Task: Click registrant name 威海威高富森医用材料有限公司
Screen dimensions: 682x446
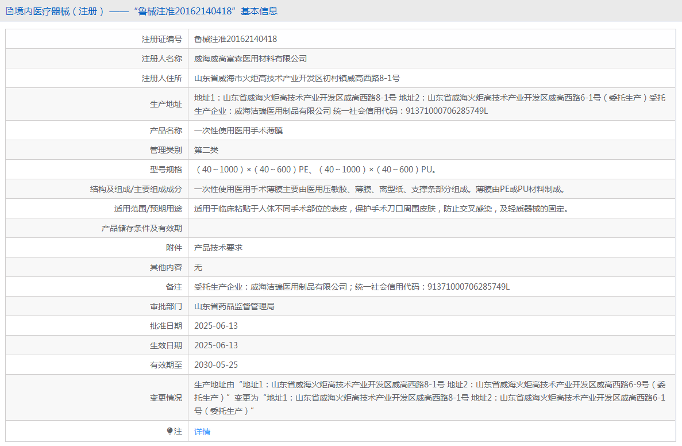Action: (x=251, y=59)
